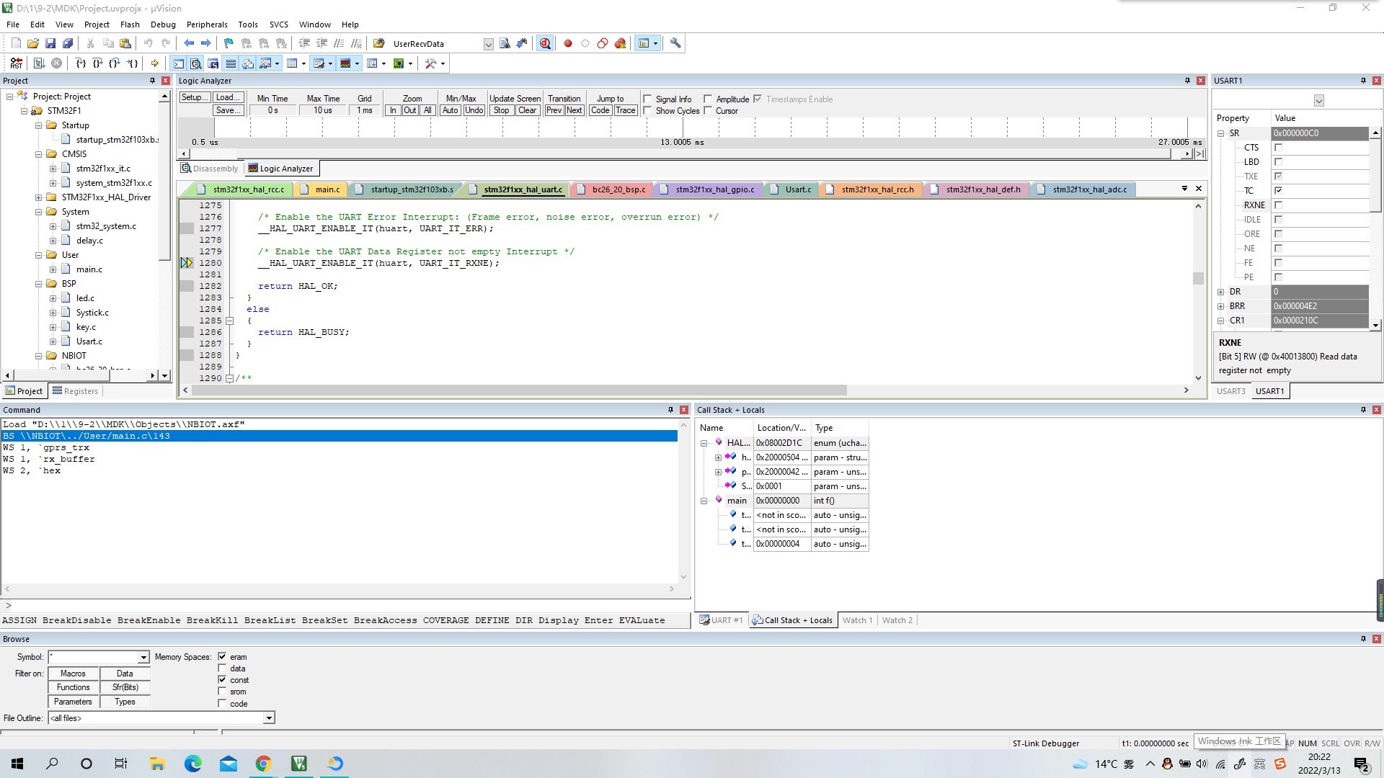The height and width of the screenshot is (778, 1384).
Task: Click the RST reset CPU icon
Action: (16, 63)
